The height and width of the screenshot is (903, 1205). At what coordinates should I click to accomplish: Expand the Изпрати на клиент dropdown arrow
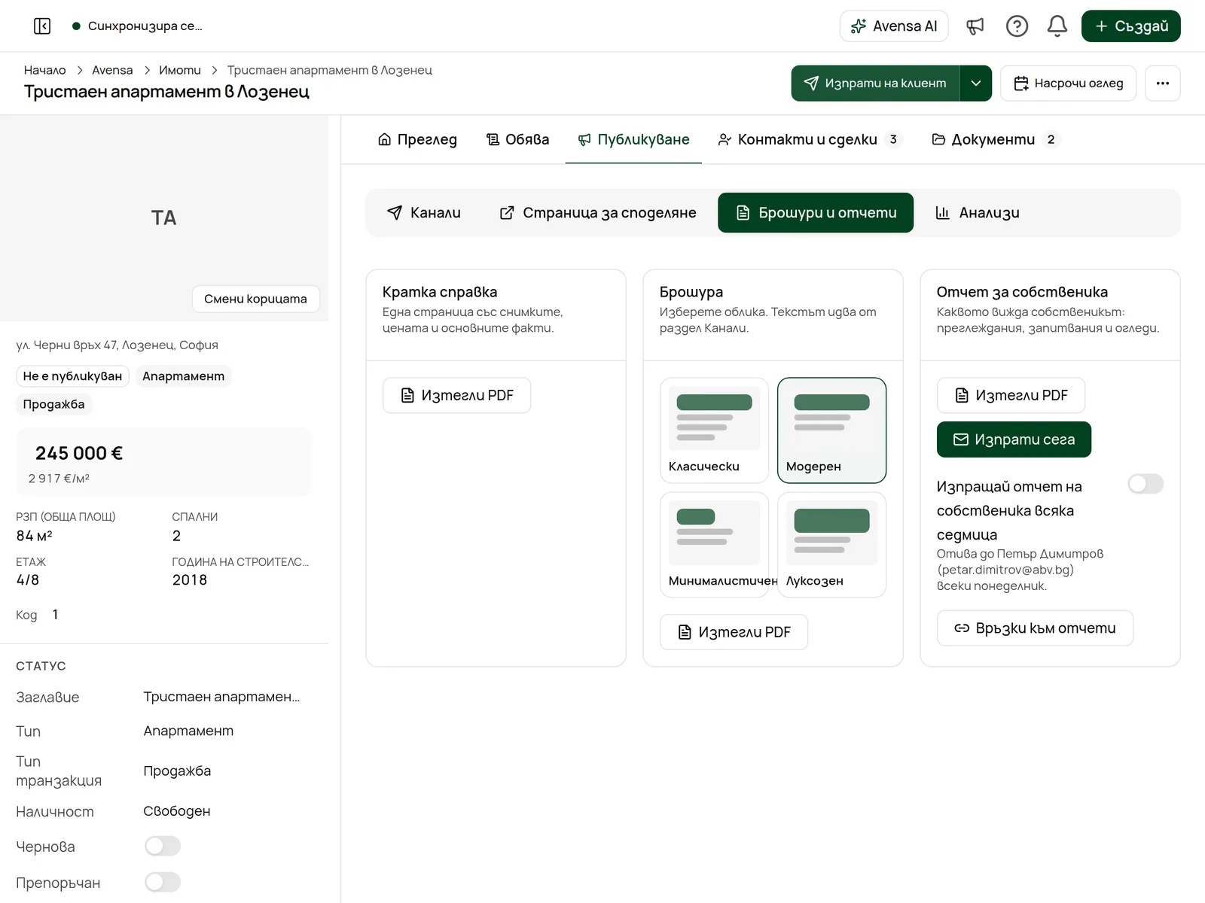click(x=976, y=83)
